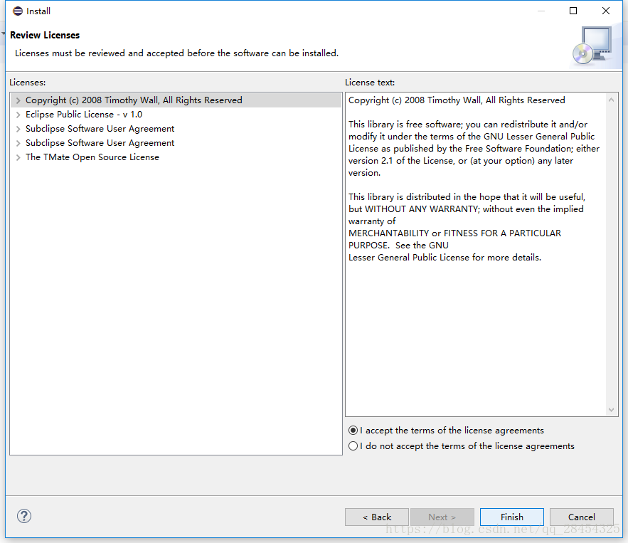Viewport: 628px width, 543px height.
Task: Close the Install dialog window
Action: [606, 11]
